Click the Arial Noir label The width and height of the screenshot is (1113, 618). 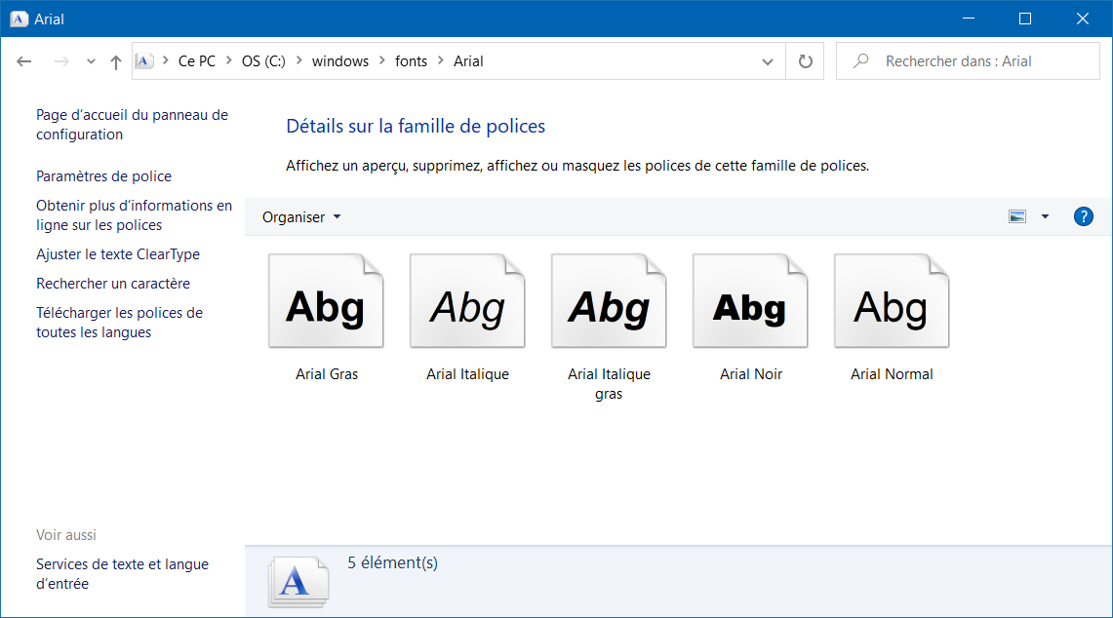pyautogui.click(x=751, y=374)
